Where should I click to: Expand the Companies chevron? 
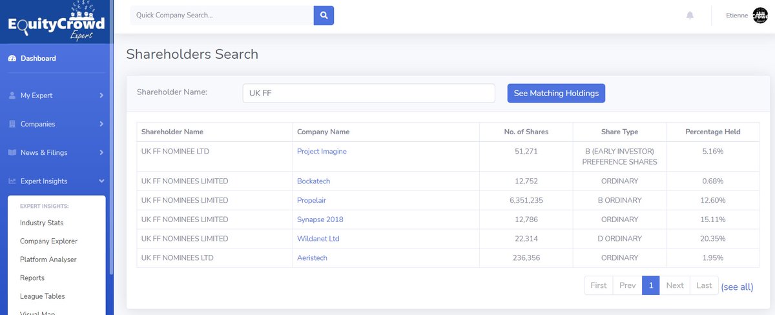click(x=101, y=124)
